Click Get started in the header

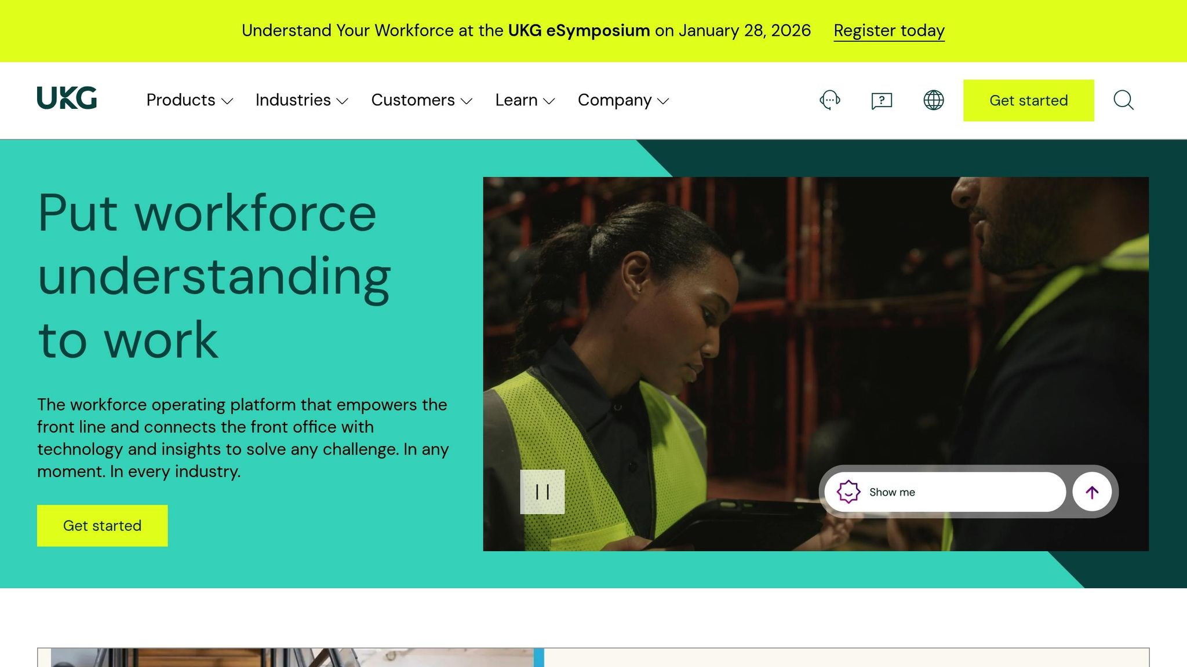coord(1029,100)
